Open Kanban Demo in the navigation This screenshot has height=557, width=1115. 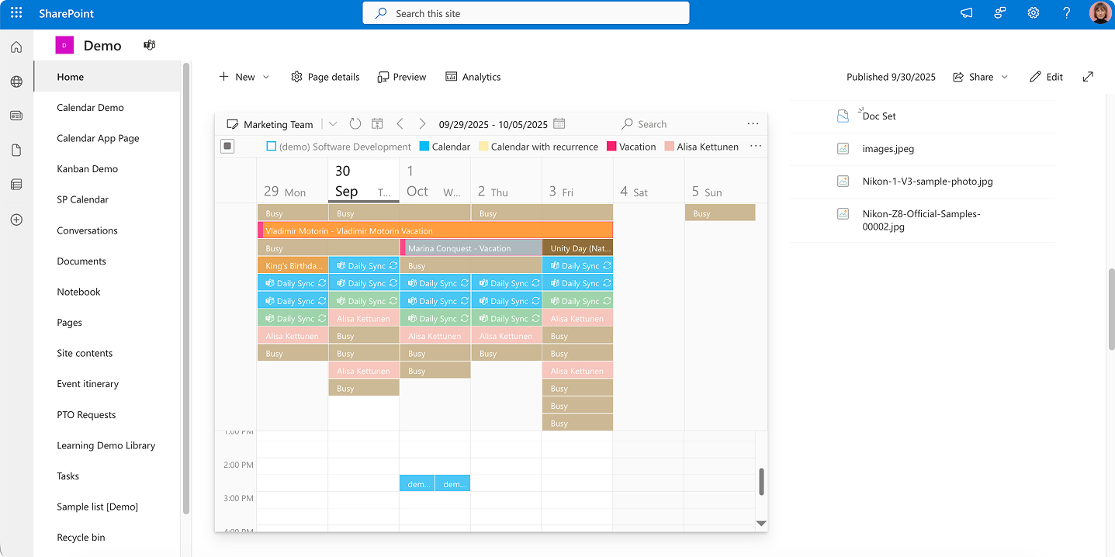coord(87,169)
